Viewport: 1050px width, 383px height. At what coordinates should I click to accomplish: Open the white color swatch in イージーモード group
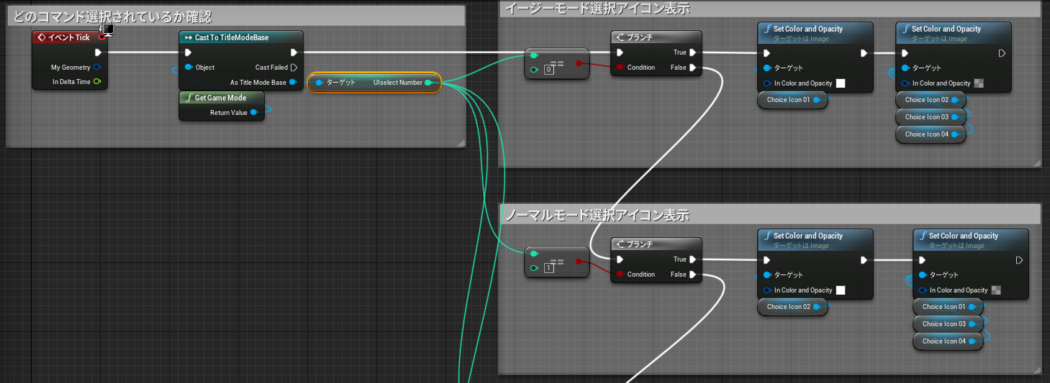841,83
